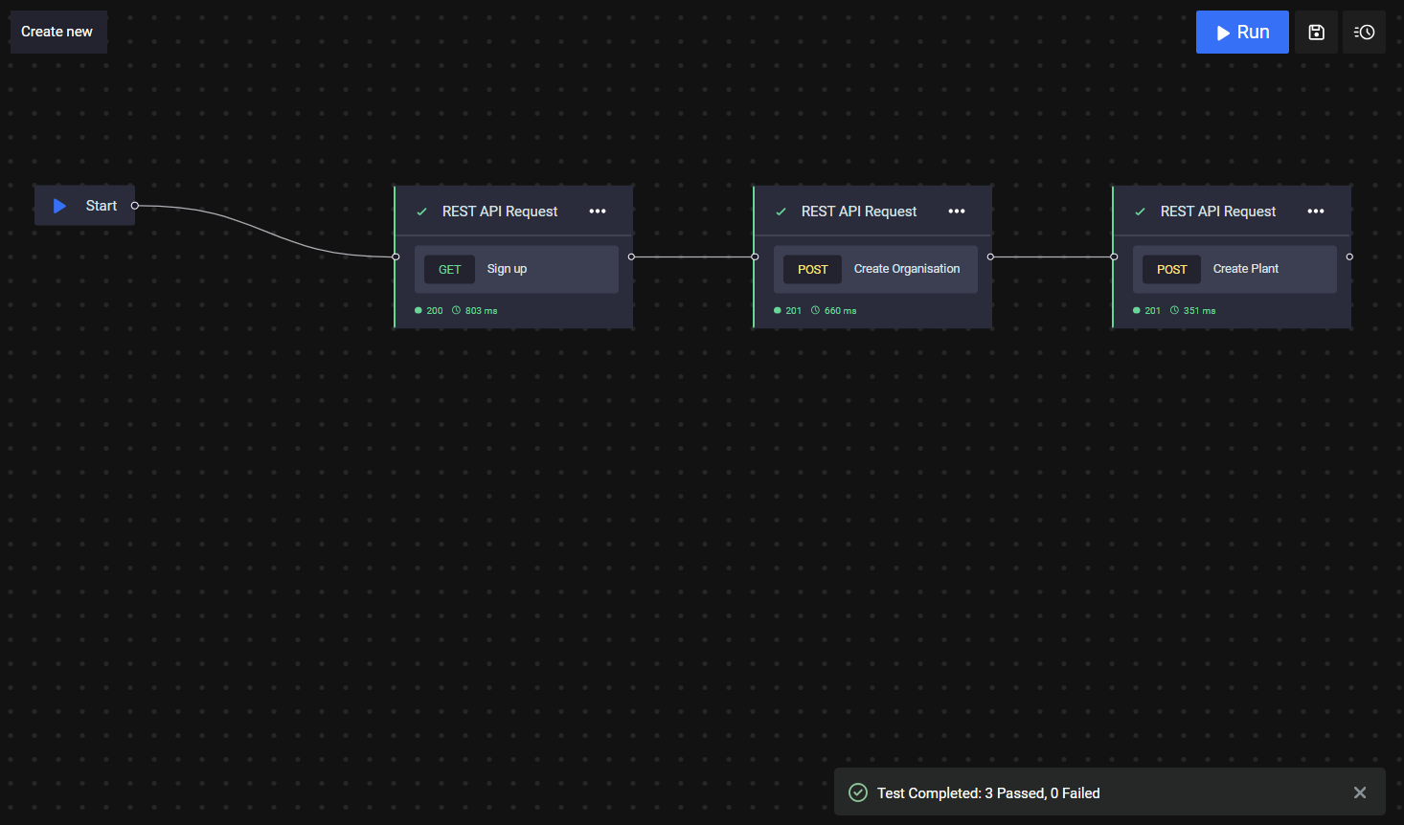Click the Create Plant node input port
Screen dimensions: 1404x825
[1114, 256]
